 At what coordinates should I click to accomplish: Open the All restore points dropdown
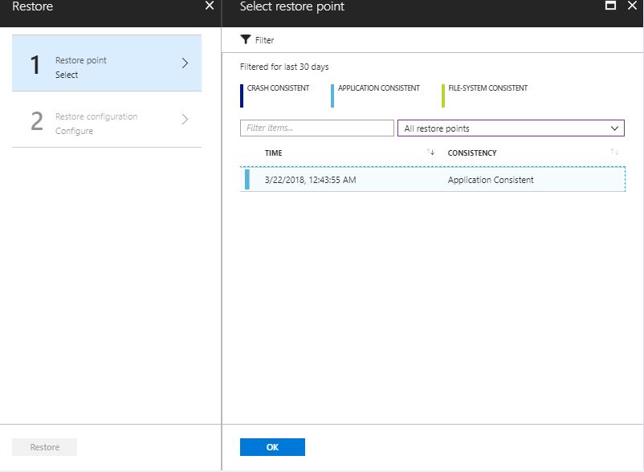tap(511, 128)
